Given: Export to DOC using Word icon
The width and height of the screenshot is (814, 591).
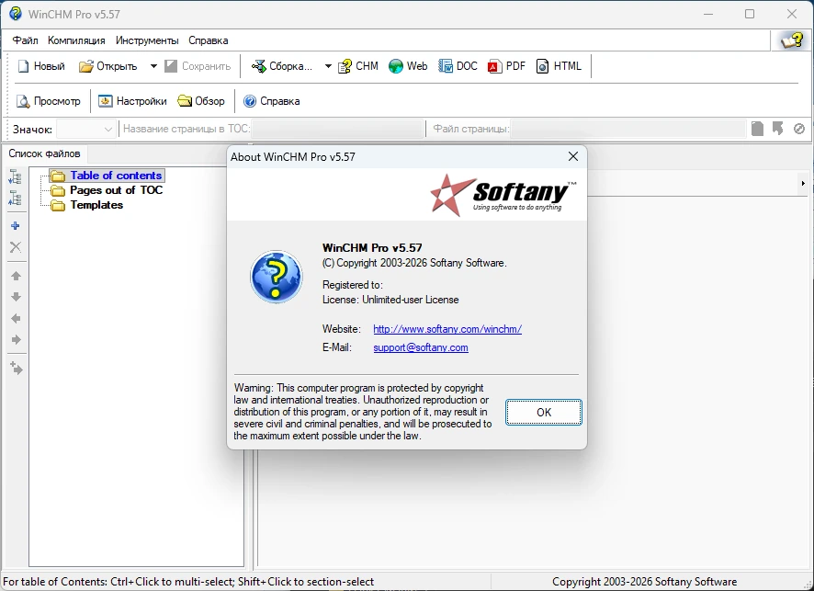Looking at the screenshot, I should [x=446, y=66].
